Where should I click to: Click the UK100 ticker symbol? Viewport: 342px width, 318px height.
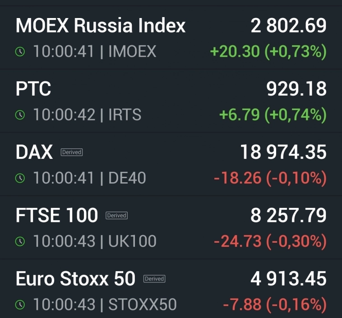(x=132, y=241)
